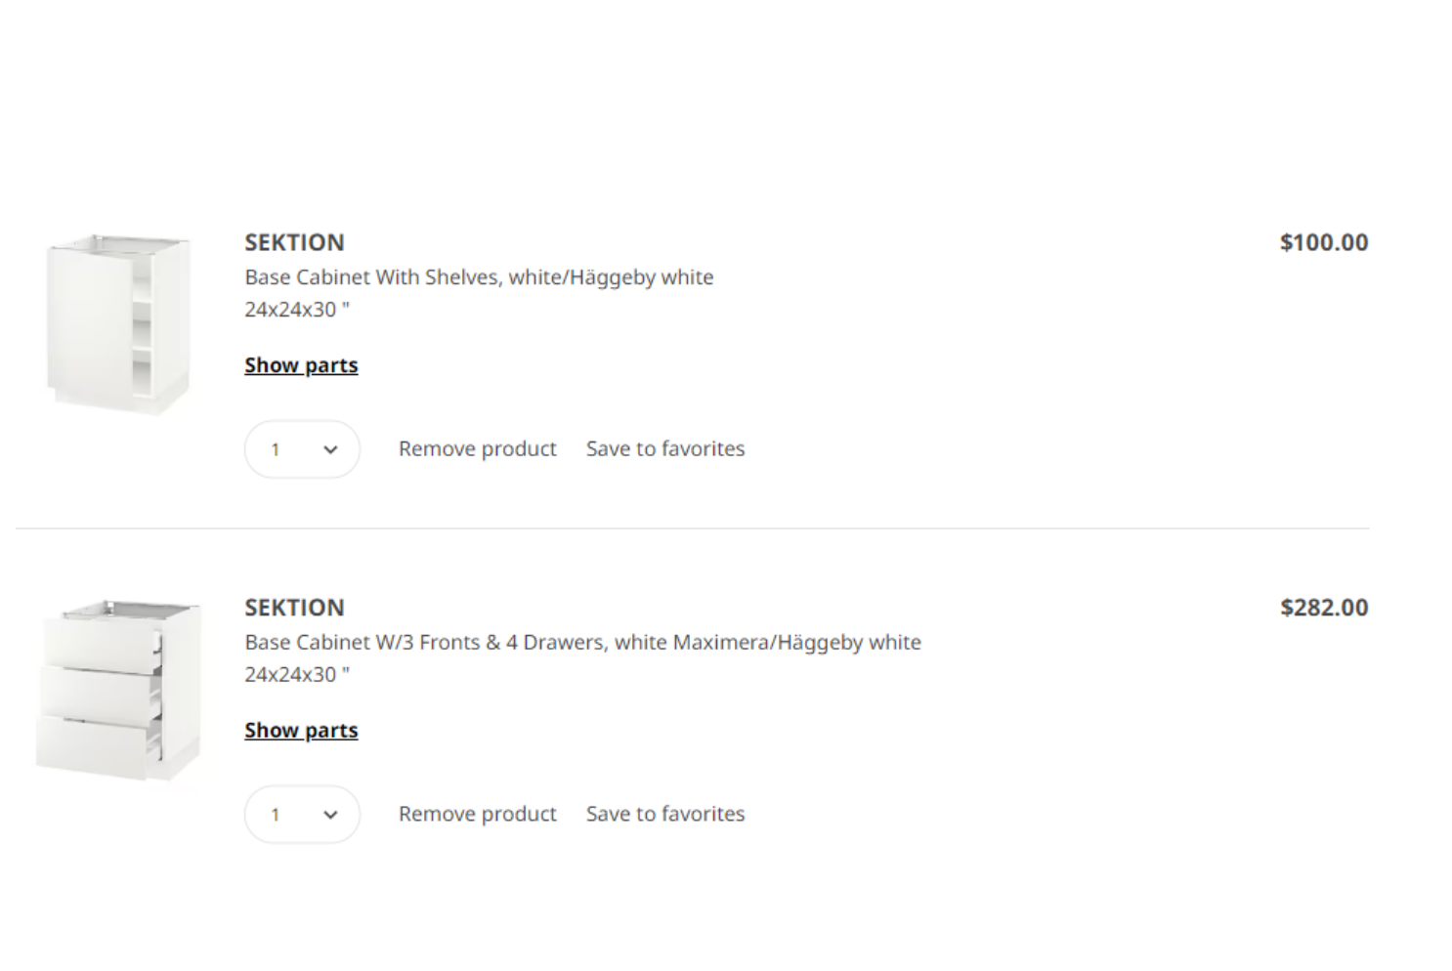The image size is (1452, 971).
Task: Open quantity dropdown for shelves cabinet
Action: (302, 449)
